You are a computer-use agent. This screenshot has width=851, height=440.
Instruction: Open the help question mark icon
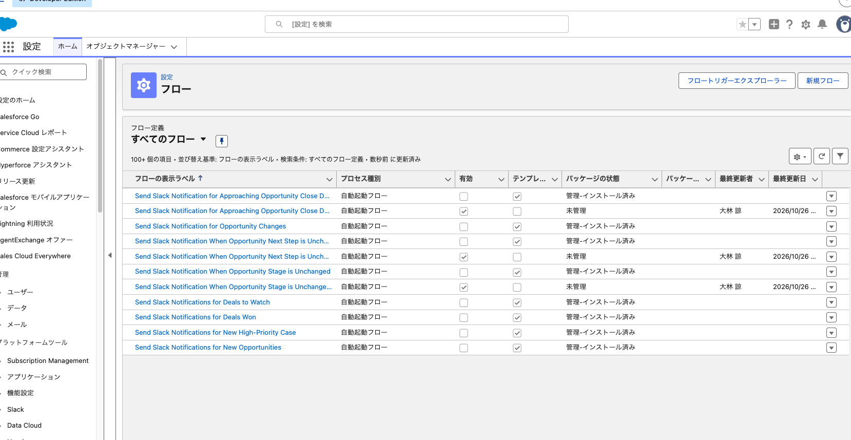[789, 24]
